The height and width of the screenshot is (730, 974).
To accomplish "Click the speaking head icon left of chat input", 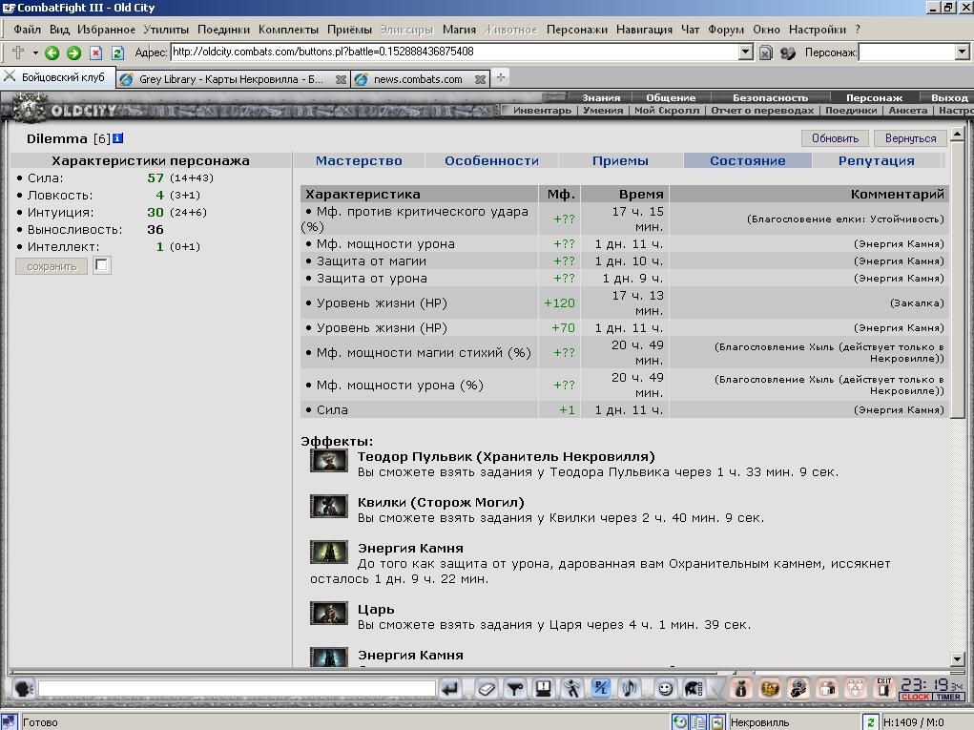I will pos(24,688).
